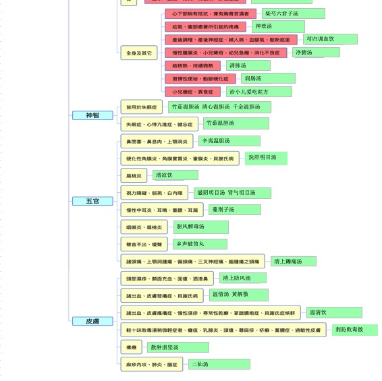Select the green 治小儿爱吃泥方 box
This screenshot has height=381, width=382.
point(259,92)
